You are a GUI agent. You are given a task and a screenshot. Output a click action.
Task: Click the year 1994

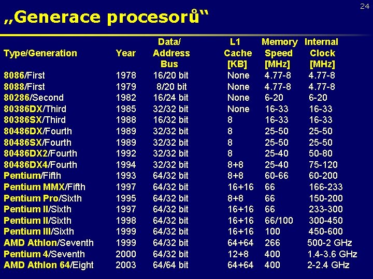click(126, 165)
